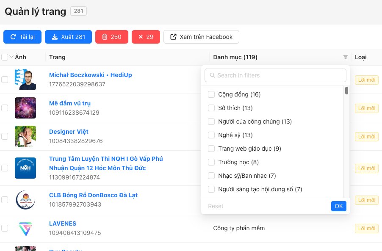Screen dimensions: 382x251
Task: Check the Sở thích (13) filter
Action: 211,108
